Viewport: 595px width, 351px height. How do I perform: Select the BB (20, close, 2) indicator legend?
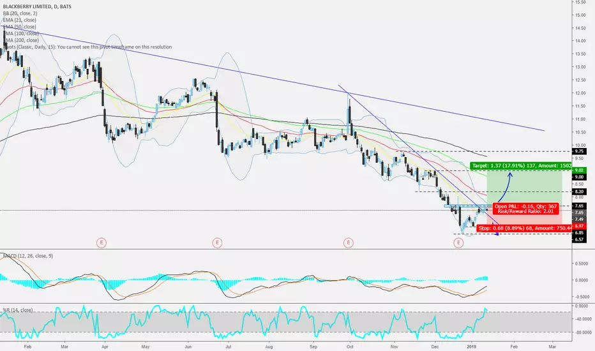pyautogui.click(x=20, y=13)
